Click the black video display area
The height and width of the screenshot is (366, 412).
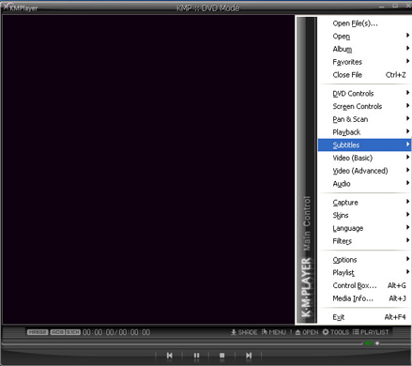point(148,169)
